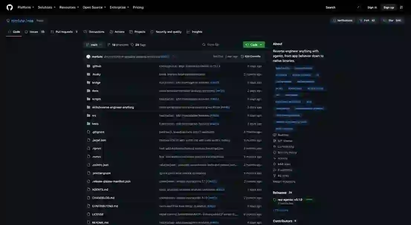Click the forks icon in About sidebar
The height and width of the screenshot is (225, 411).
click(x=275, y=176)
